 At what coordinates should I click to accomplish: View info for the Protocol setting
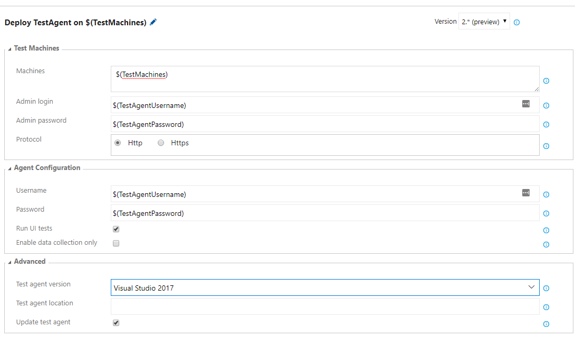click(546, 146)
